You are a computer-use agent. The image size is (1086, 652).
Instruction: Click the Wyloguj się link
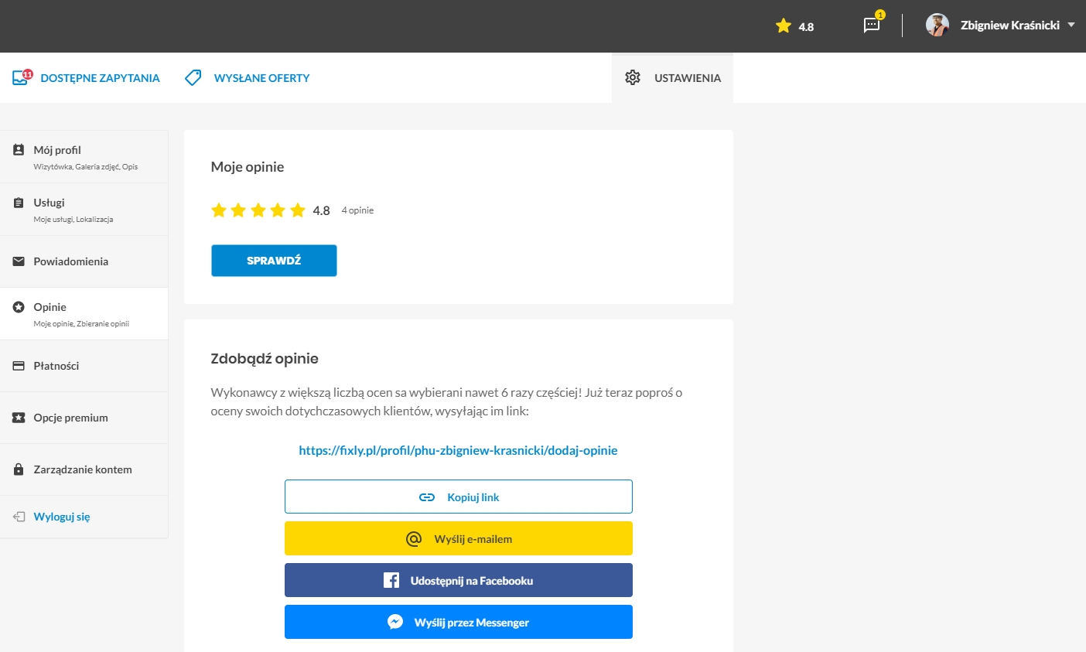[x=62, y=517]
